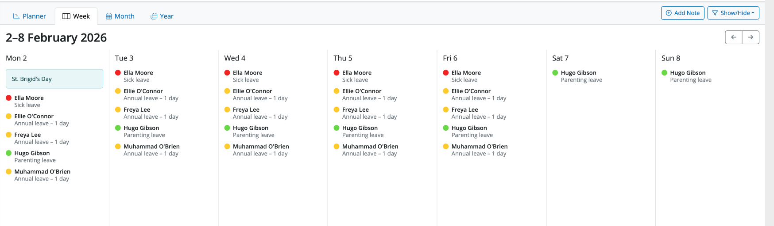Click the Week columns icon
The height and width of the screenshot is (226, 774).
66,16
